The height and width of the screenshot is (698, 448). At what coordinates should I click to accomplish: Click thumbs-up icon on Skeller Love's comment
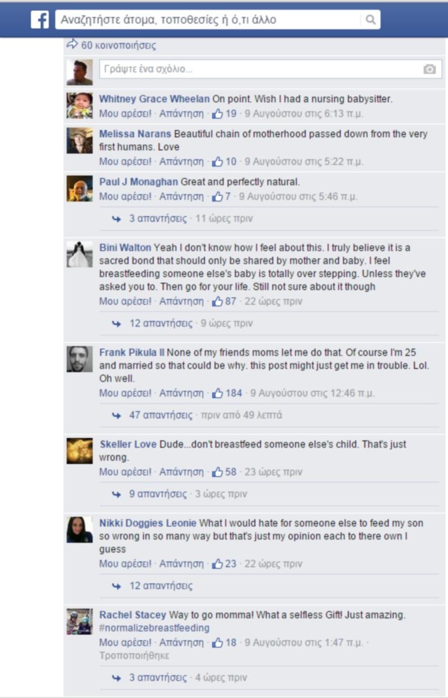pyautogui.click(x=218, y=472)
